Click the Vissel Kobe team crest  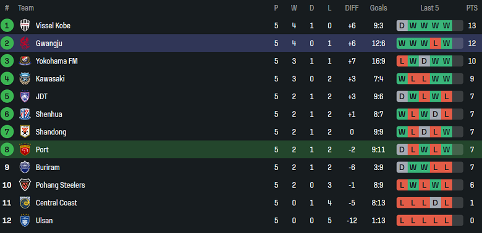click(25, 25)
